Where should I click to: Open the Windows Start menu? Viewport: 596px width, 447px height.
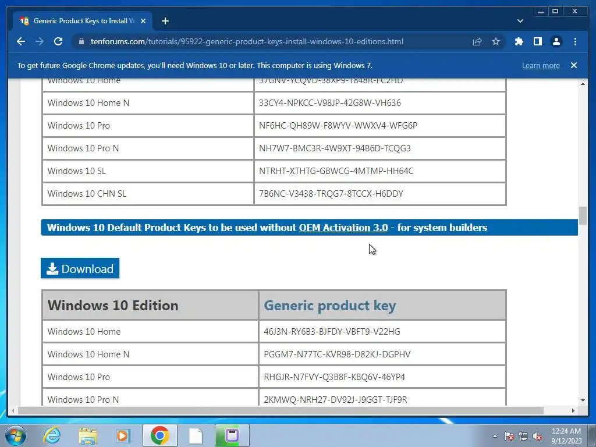click(x=15, y=435)
